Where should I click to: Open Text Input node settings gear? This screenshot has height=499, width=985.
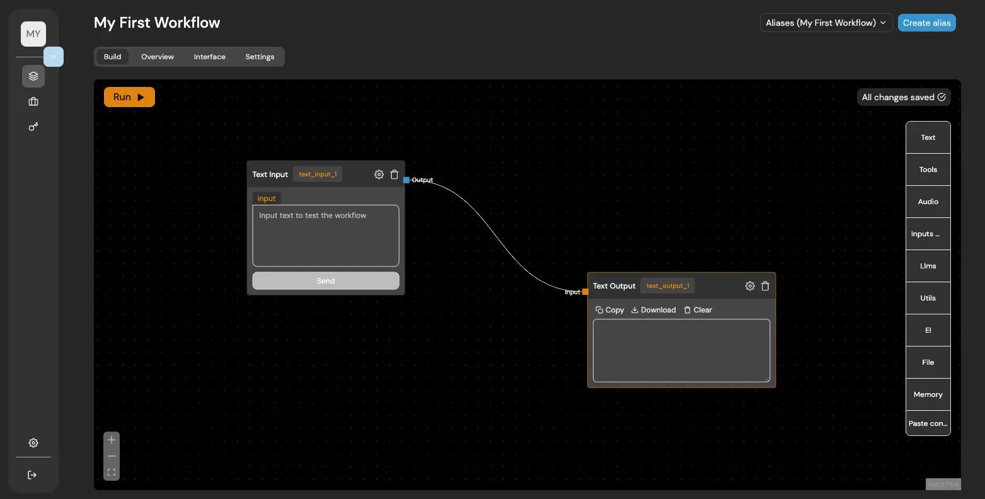tap(379, 175)
